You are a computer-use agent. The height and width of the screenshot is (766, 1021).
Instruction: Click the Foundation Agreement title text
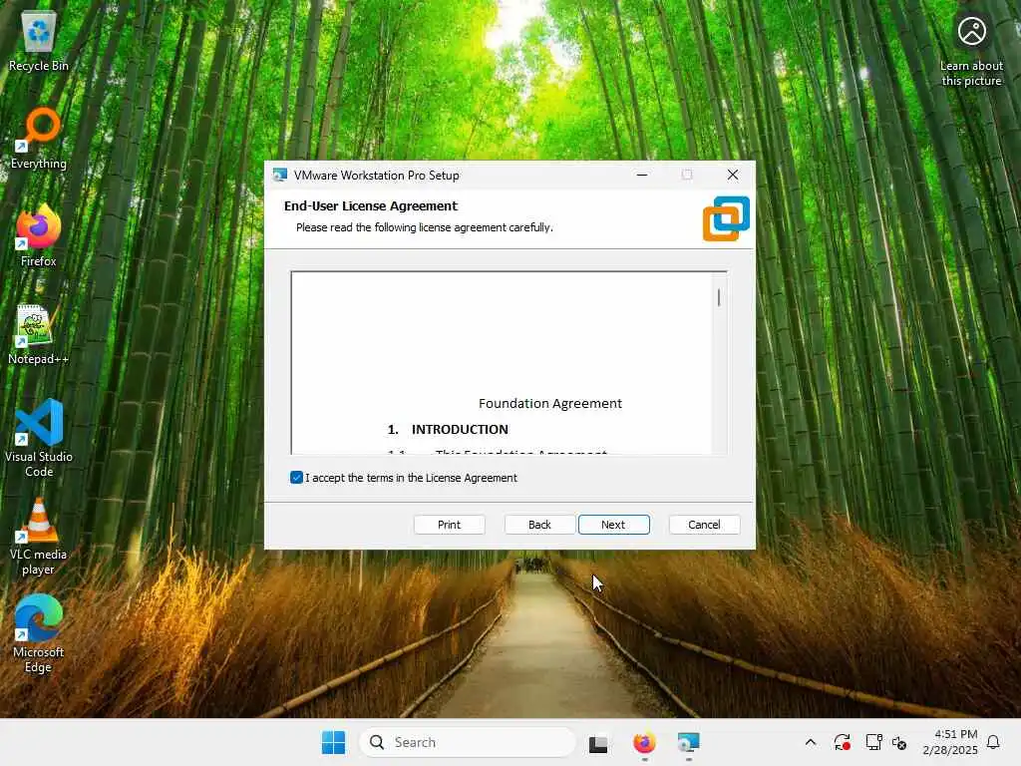(550, 403)
